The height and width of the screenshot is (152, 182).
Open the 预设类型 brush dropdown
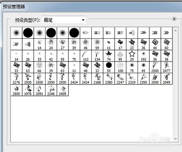pos(64,20)
